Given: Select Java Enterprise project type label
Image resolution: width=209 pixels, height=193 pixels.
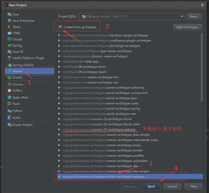Looking at the screenshot, I should 23,21.
